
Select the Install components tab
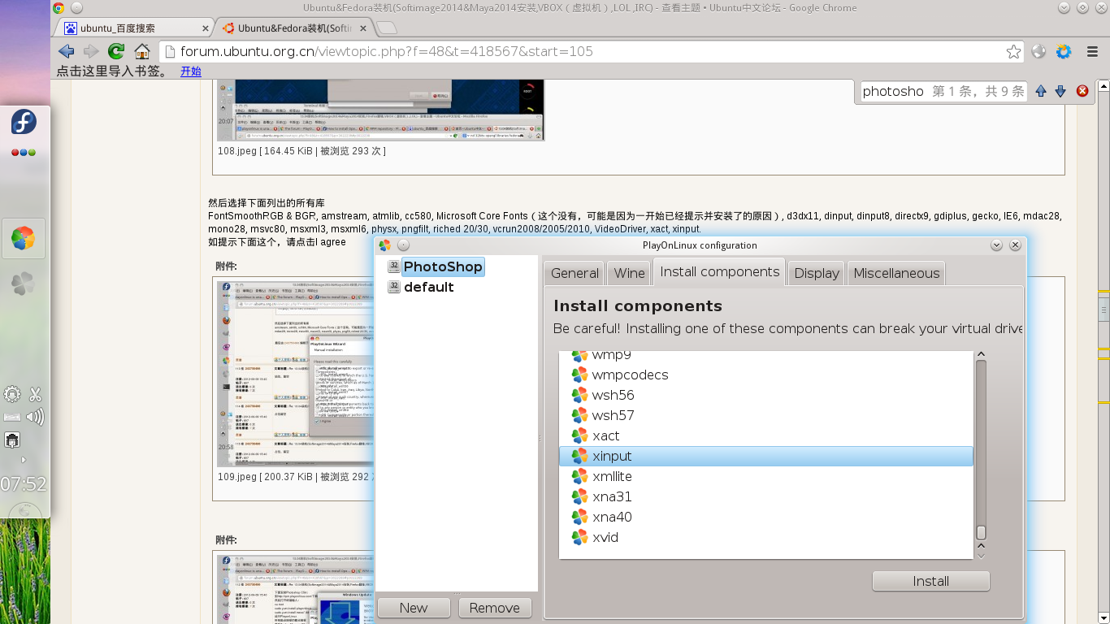tap(720, 271)
